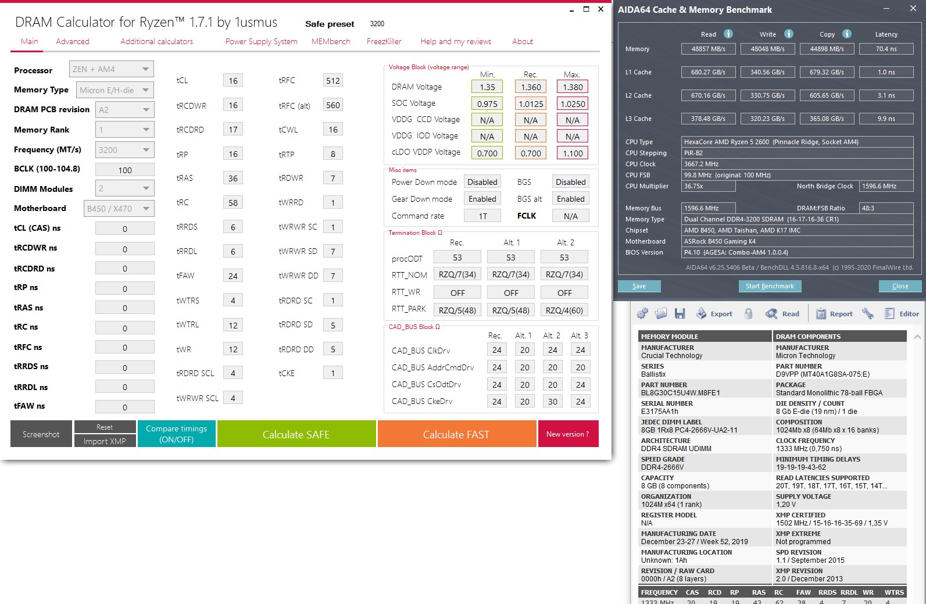
Task: Open the Additional calculators tab
Action: (157, 41)
